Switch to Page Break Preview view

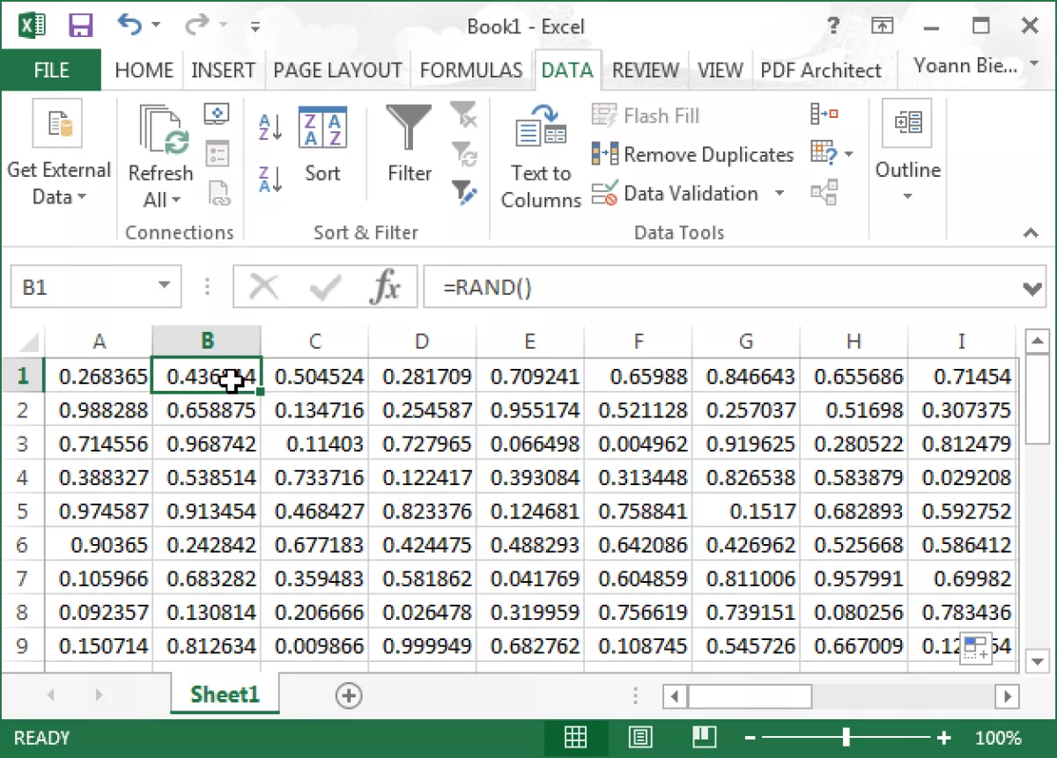704,737
